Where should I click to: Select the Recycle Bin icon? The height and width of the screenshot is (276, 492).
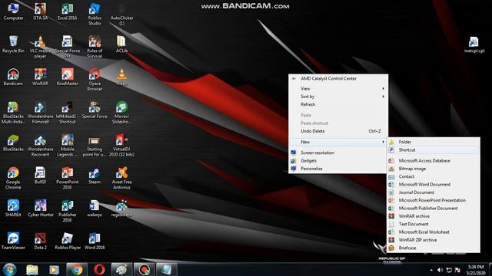13,44
